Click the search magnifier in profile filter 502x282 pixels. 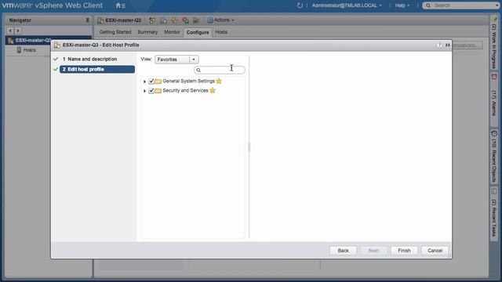(198, 70)
